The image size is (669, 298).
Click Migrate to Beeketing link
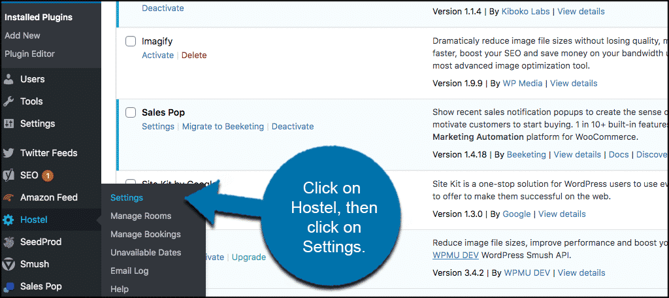click(223, 126)
